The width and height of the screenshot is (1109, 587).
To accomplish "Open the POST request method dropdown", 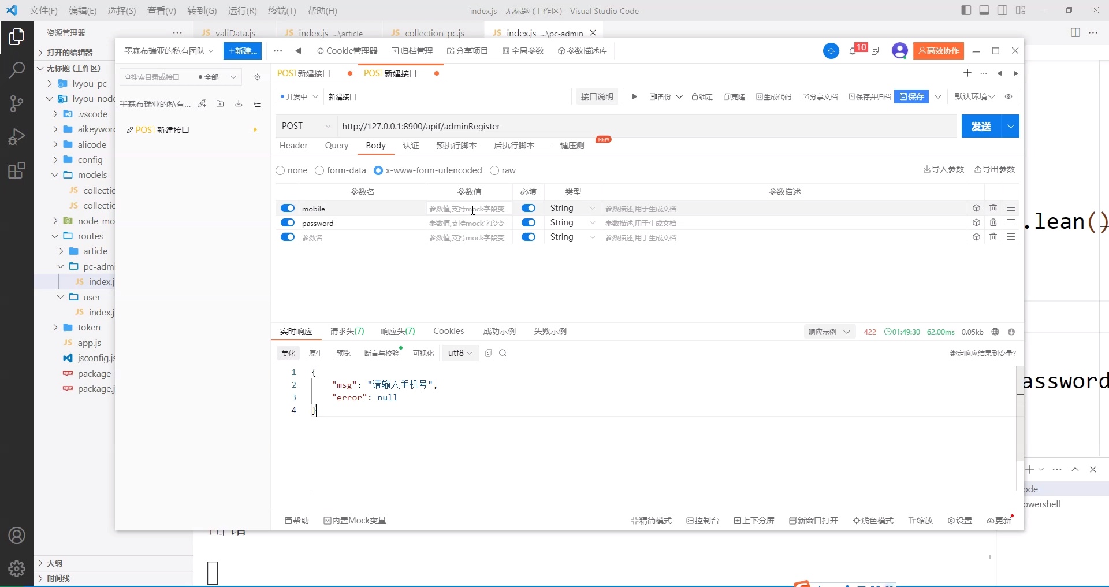I will pyautogui.click(x=306, y=126).
